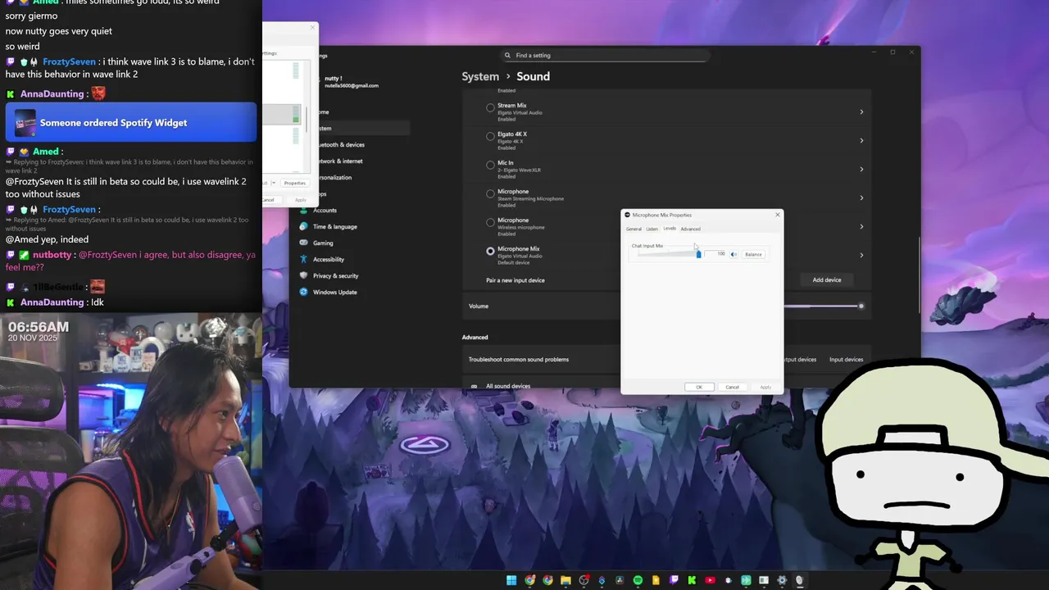Viewport: 1049px width, 590px height.
Task: Click the Microphone Mix Properties title icon
Action: (x=628, y=215)
